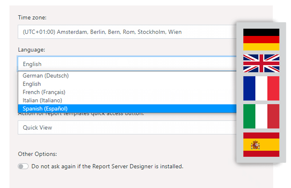Open the Time zone dropdown
Viewport: 291px width, 188px height.
[x=127, y=32]
